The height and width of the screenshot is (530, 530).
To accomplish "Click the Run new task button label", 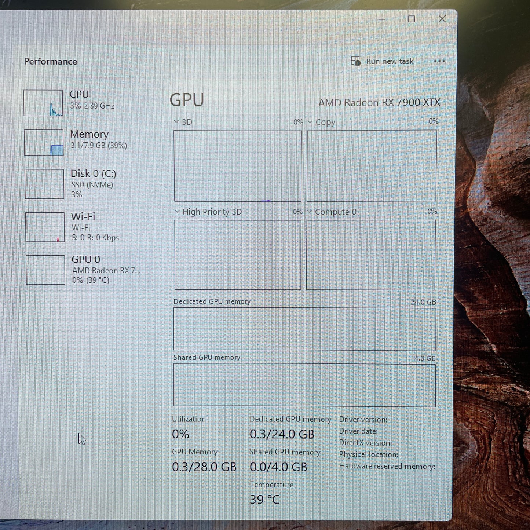I will click(390, 61).
